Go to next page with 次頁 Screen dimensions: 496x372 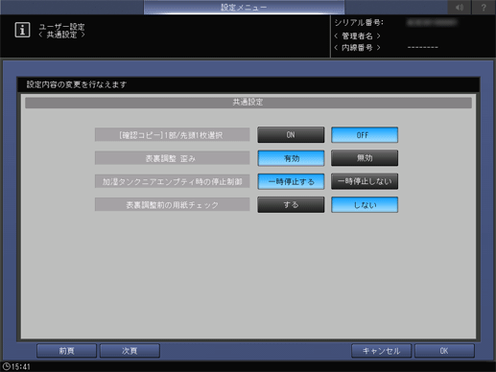point(130,351)
